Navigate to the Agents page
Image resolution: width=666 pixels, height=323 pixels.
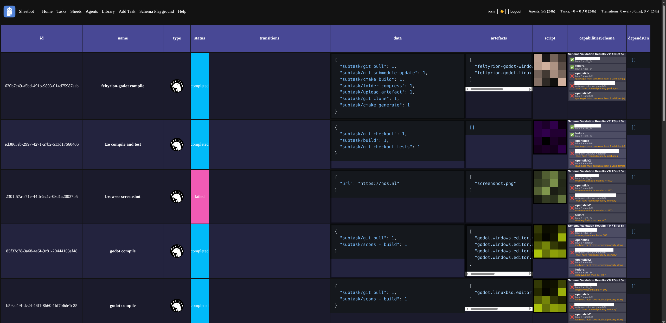coord(92,11)
